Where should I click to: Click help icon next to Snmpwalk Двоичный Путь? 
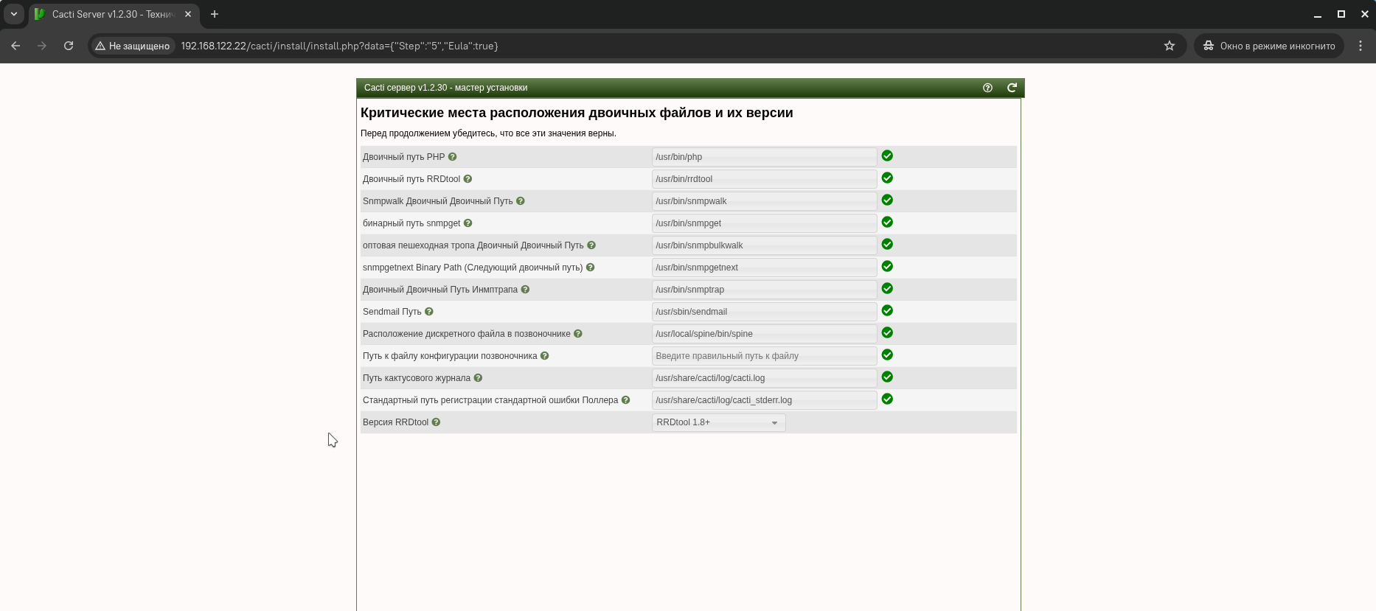(x=521, y=201)
